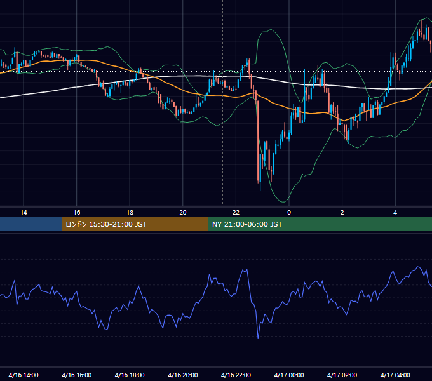Viewport: 432px width, 381px height.
Task: Click the 18 hour label on the price axis
Action: point(130,213)
